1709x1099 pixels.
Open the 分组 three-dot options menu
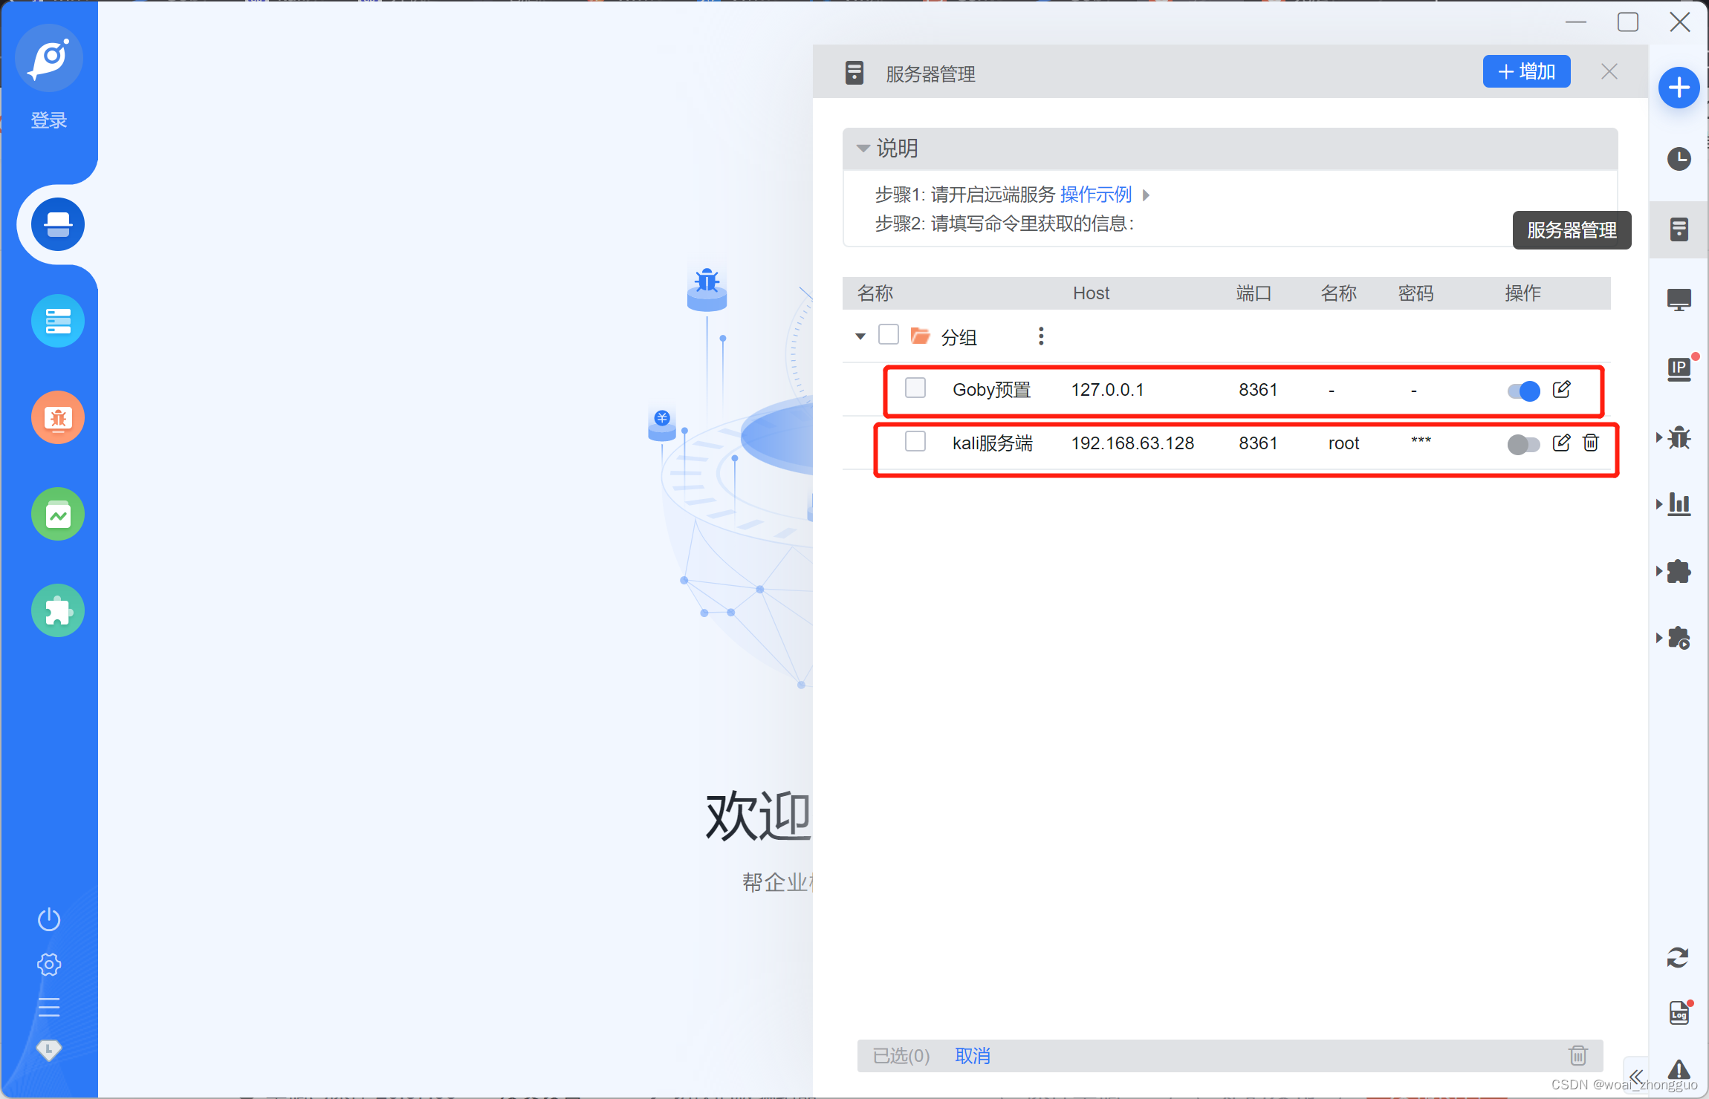click(1041, 336)
